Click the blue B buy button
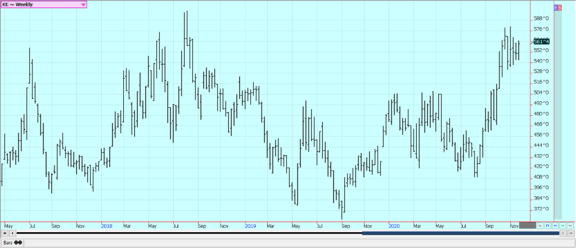 (x=556, y=7)
